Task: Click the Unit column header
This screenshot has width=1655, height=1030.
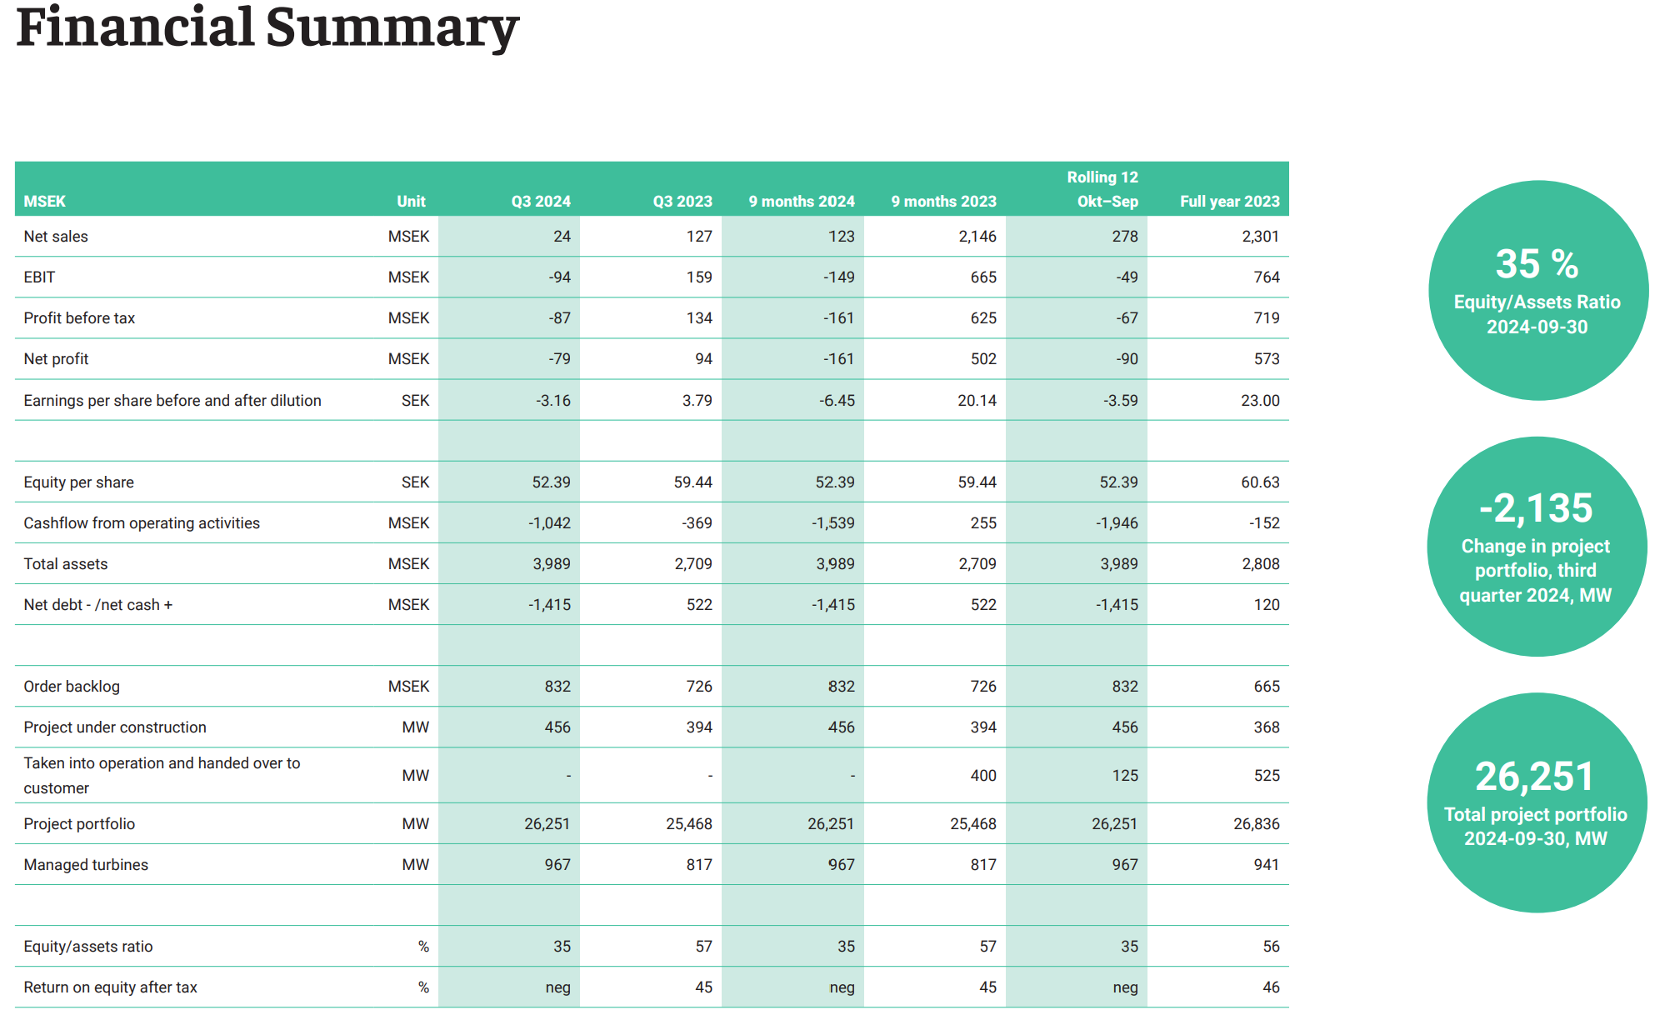Action: 411,202
